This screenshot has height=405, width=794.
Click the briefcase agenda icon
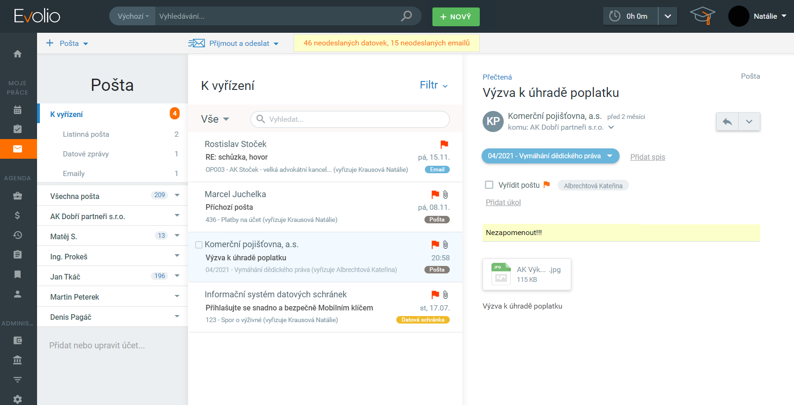coord(17,196)
